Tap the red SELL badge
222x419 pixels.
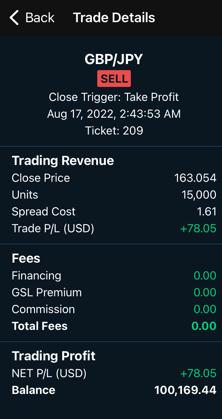(114, 79)
